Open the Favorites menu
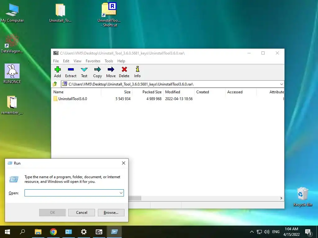Image resolution: width=318 pixels, height=238 pixels. (93, 61)
